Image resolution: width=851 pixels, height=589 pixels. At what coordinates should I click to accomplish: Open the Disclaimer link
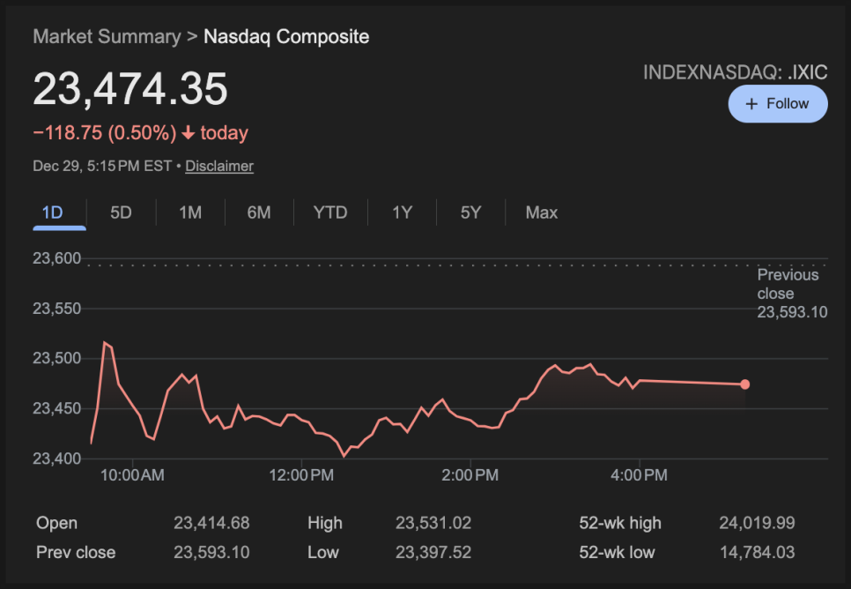point(219,166)
